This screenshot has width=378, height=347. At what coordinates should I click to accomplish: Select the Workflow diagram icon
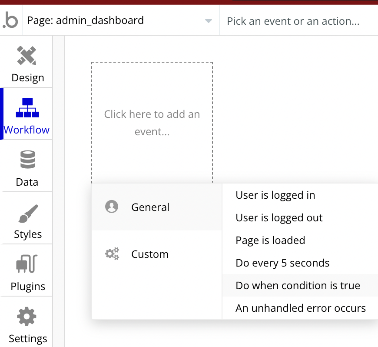coord(27,108)
